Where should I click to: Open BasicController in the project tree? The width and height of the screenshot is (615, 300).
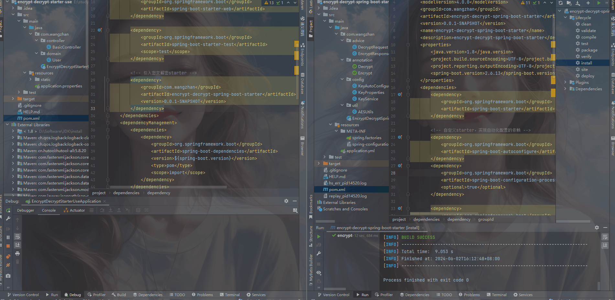[x=67, y=47]
